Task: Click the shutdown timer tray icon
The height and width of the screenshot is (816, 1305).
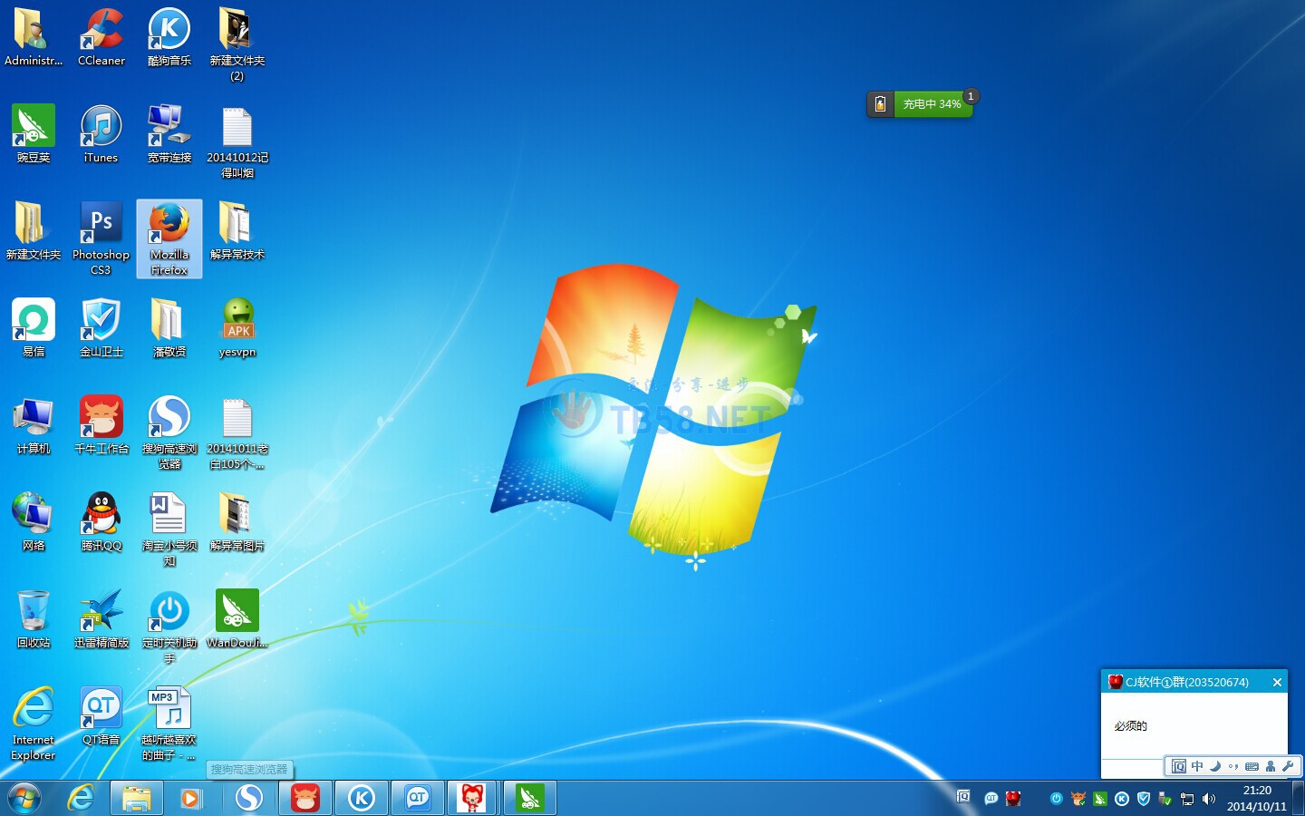Action: (1056, 799)
